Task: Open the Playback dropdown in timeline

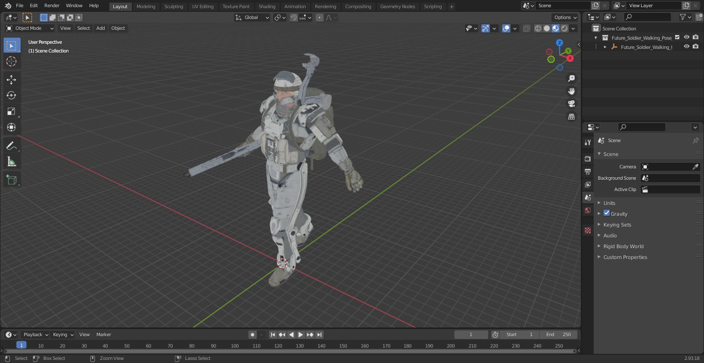Action: [x=36, y=335]
